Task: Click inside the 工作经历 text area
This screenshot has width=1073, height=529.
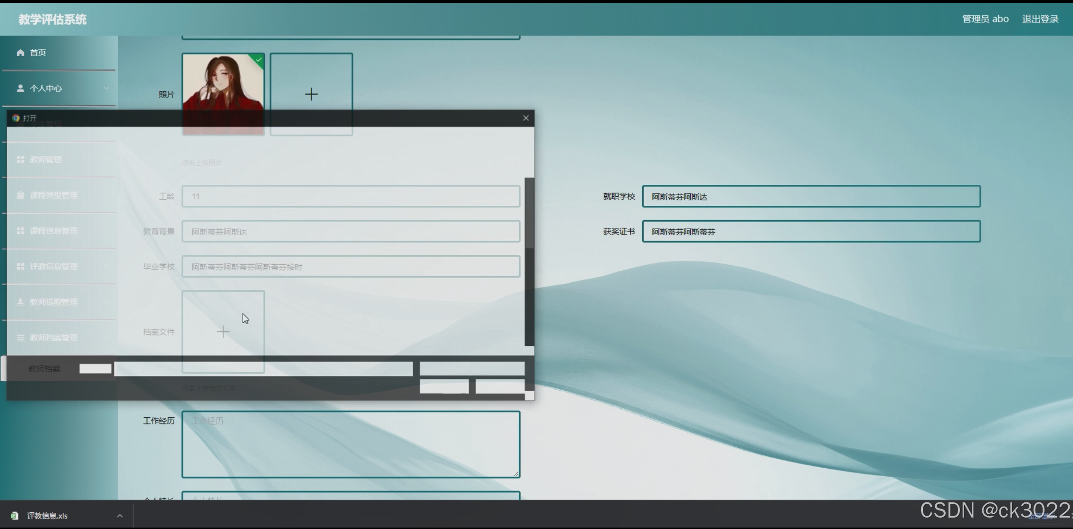Action: pos(351,444)
